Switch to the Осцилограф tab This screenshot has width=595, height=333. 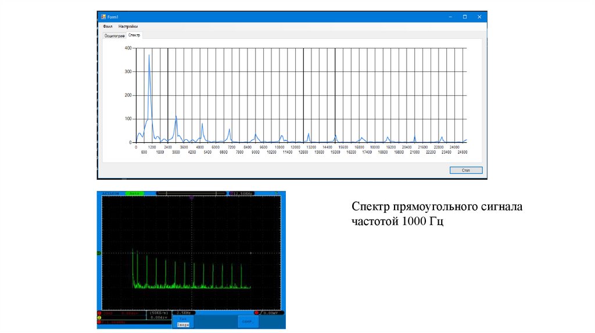point(114,35)
